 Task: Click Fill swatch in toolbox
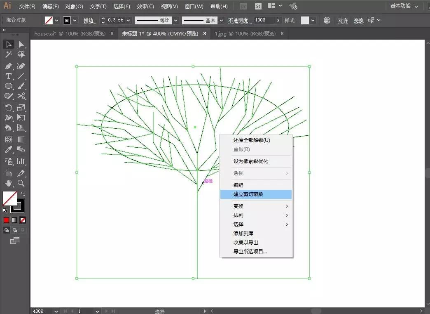pos(9,198)
